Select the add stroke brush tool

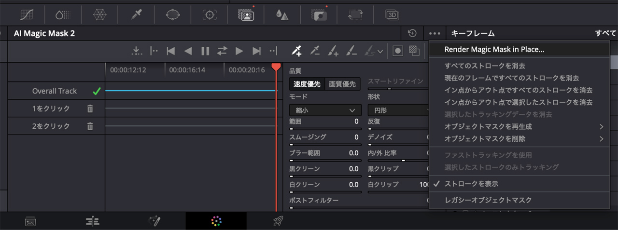(333, 51)
